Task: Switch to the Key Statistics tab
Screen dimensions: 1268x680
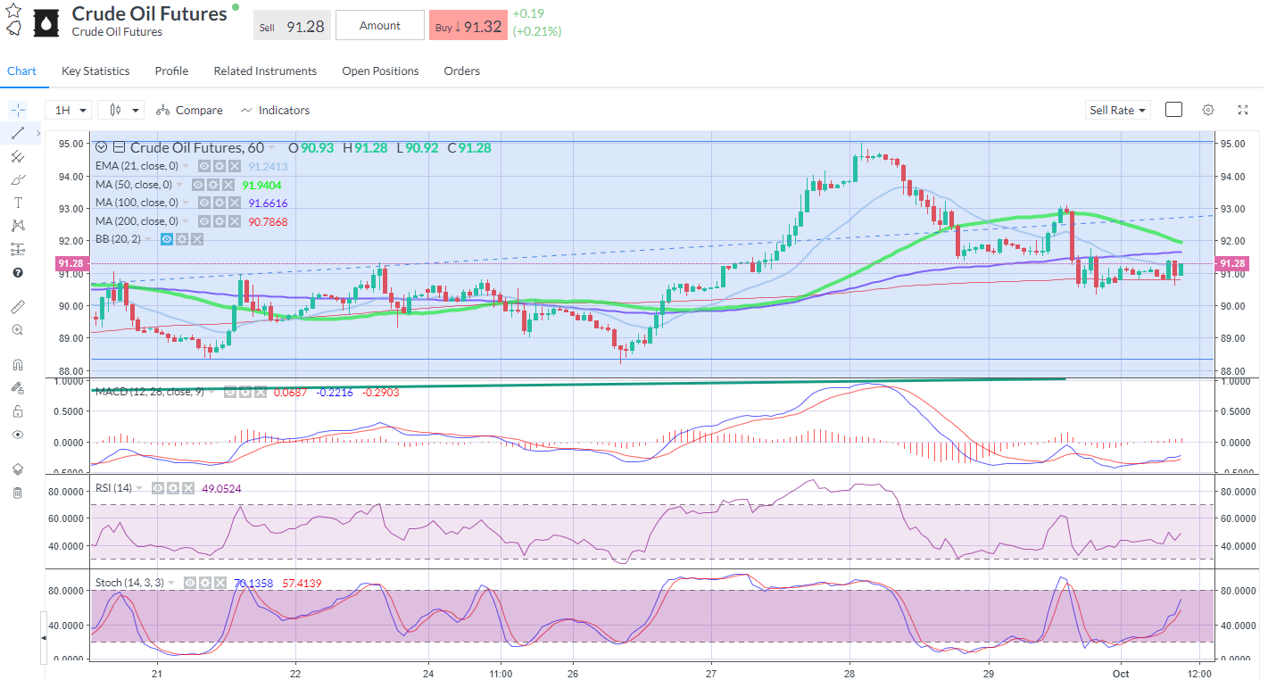Action: coord(95,70)
